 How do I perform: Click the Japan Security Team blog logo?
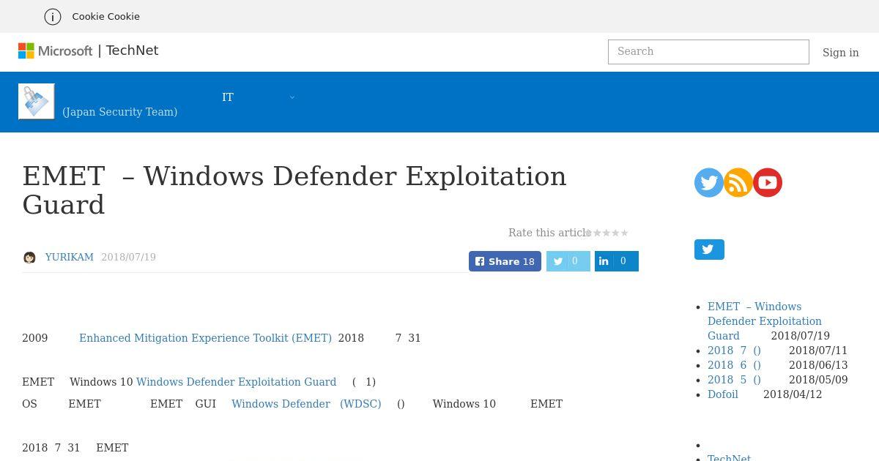click(37, 101)
